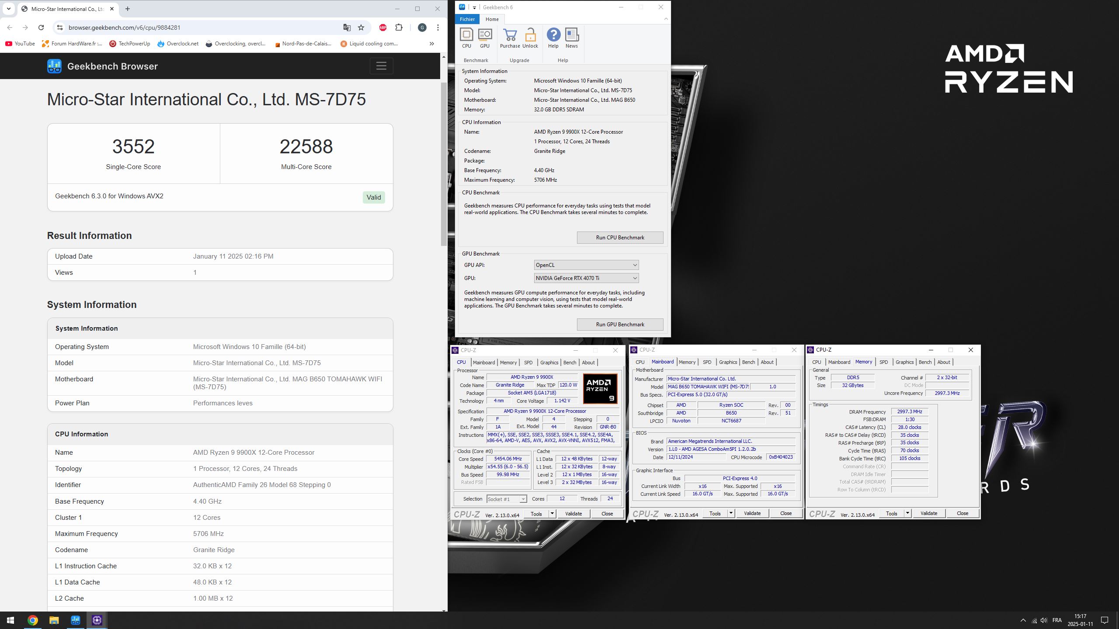Select the Home ribbon tab in Geekbench
Image resolution: width=1119 pixels, height=629 pixels.
coord(492,19)
